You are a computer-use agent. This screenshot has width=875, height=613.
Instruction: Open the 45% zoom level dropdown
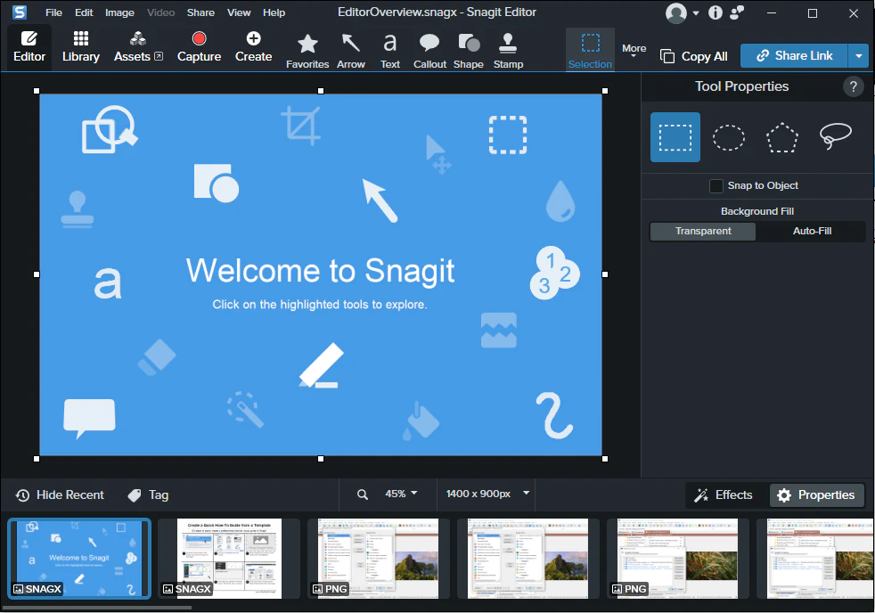click(401, 494)
